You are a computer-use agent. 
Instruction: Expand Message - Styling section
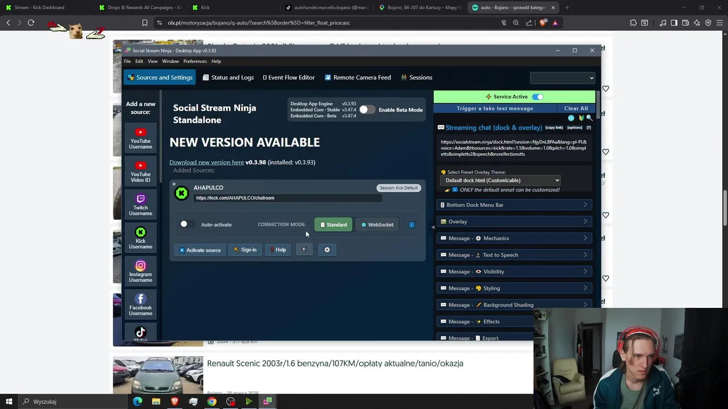click(x=514, y=288)
